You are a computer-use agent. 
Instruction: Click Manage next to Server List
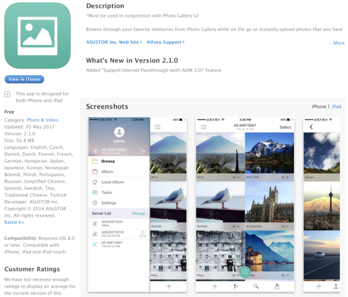point(139,213)
